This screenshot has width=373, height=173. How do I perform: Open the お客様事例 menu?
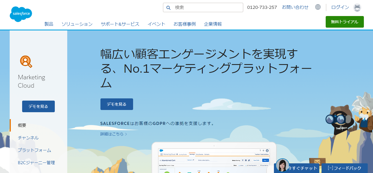tap(185, 24)
